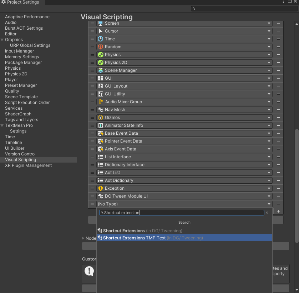Click the Gizmos cube icon
The image size is (299, 293).
[x=101, y=118]
